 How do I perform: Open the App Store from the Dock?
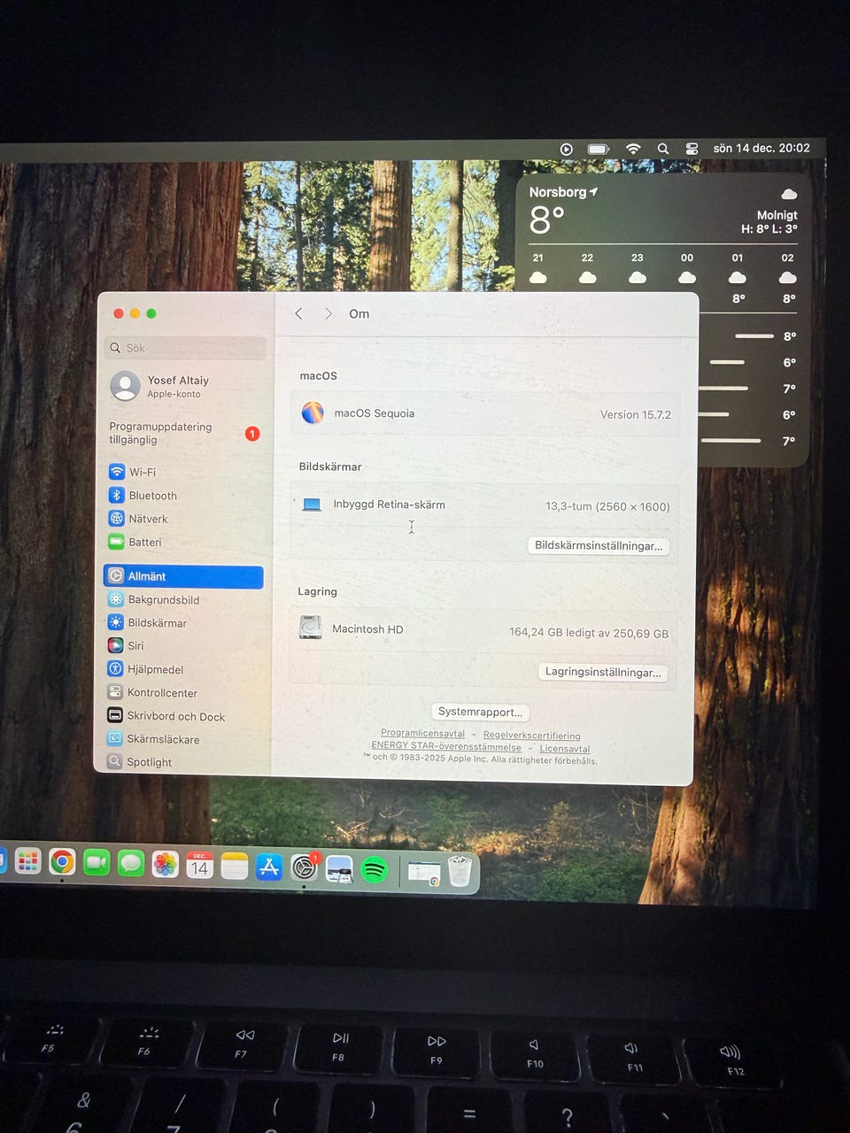(x=269, y=867)
